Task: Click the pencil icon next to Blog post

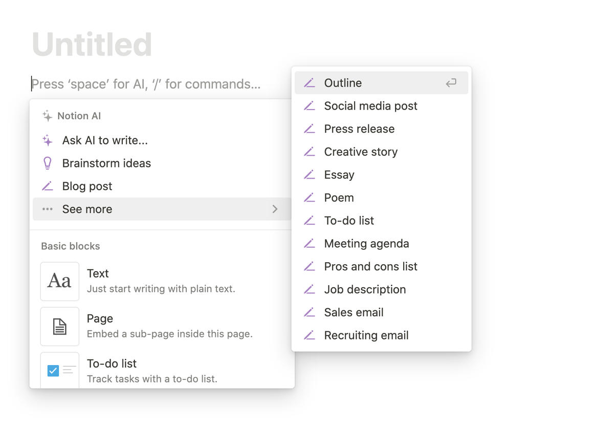Action: (48, 186)
